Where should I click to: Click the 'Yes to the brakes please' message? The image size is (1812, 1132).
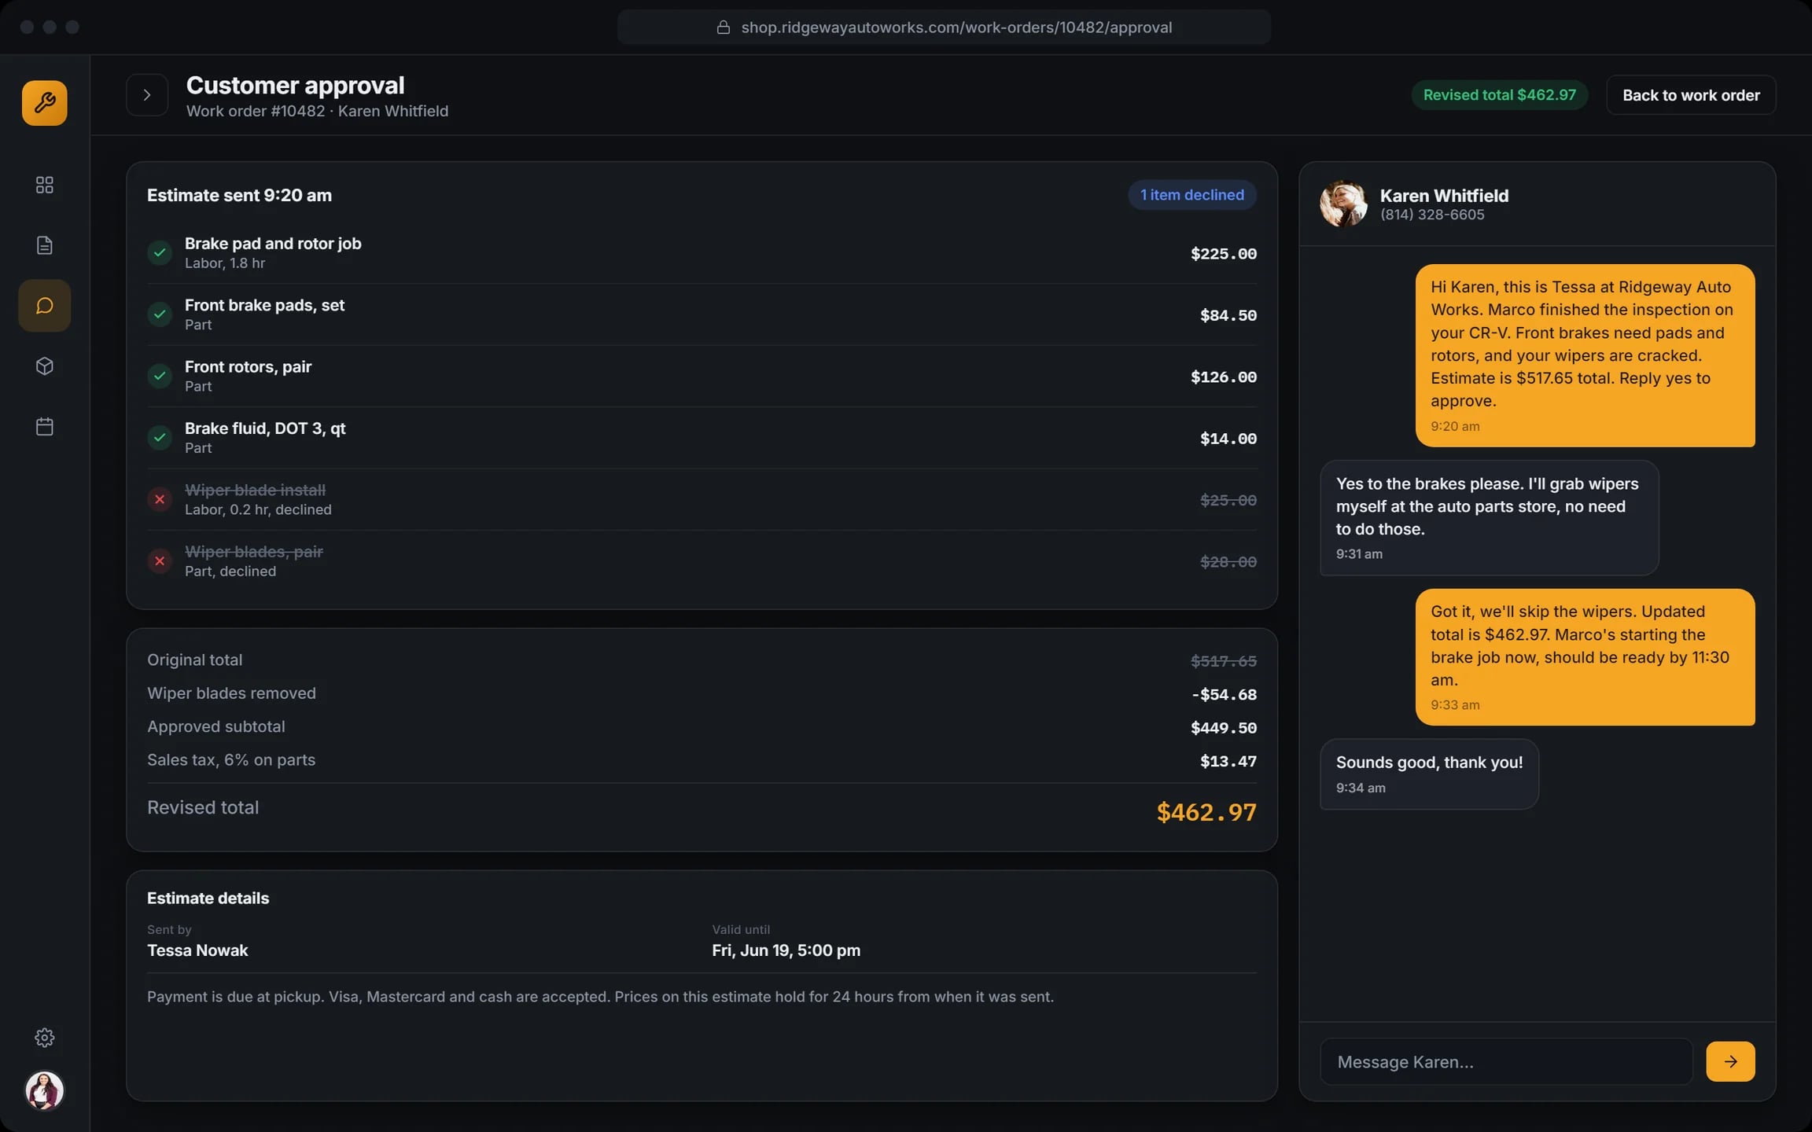[x=1490, y=518]
